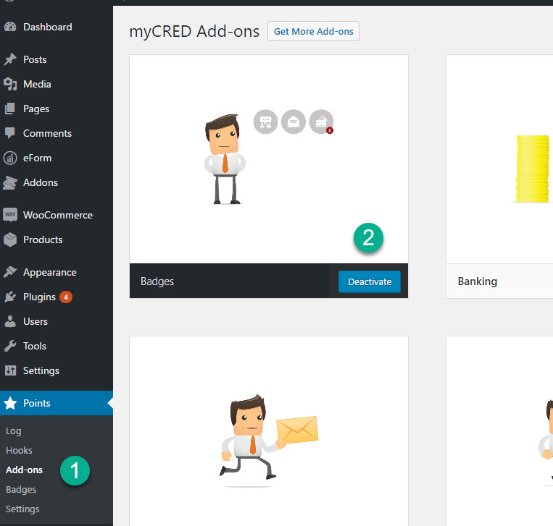Click the Comments speech bubble icon

[10, 133]
